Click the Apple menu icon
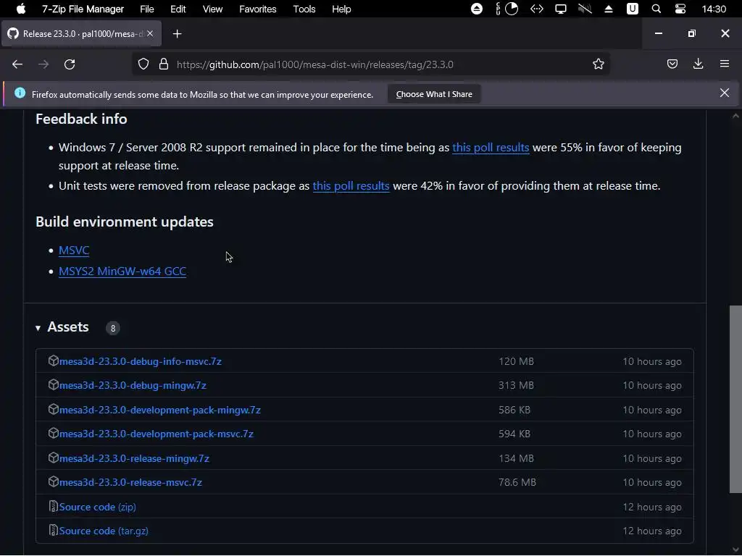 click(21, 9)
